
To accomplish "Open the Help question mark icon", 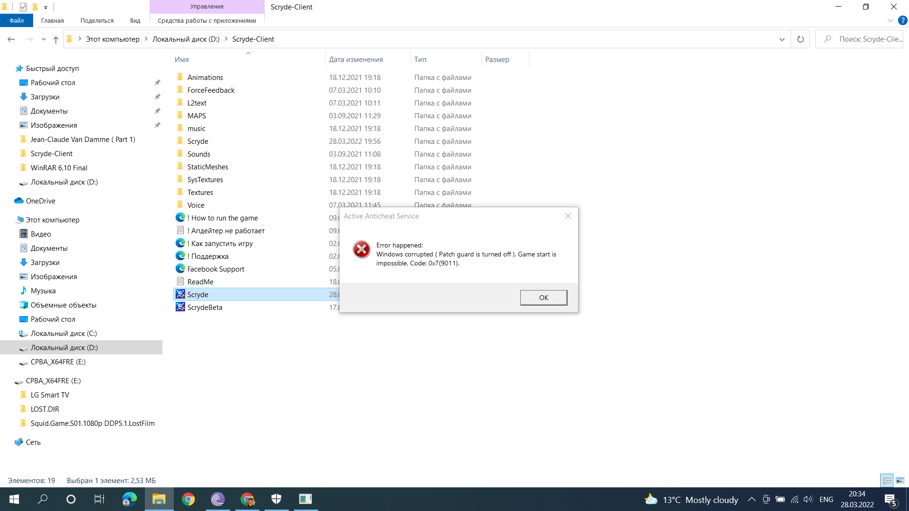I will coord(903,20).
